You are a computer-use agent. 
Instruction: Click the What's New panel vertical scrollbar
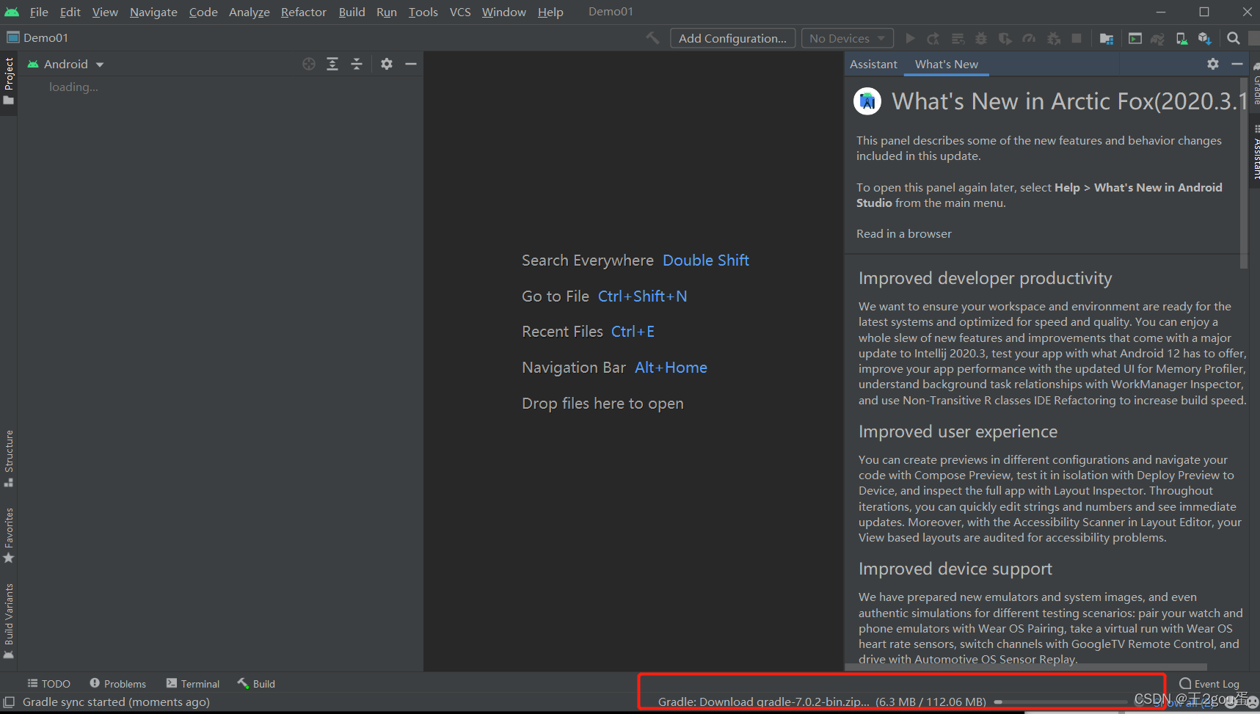click(x=1244, y=172)
